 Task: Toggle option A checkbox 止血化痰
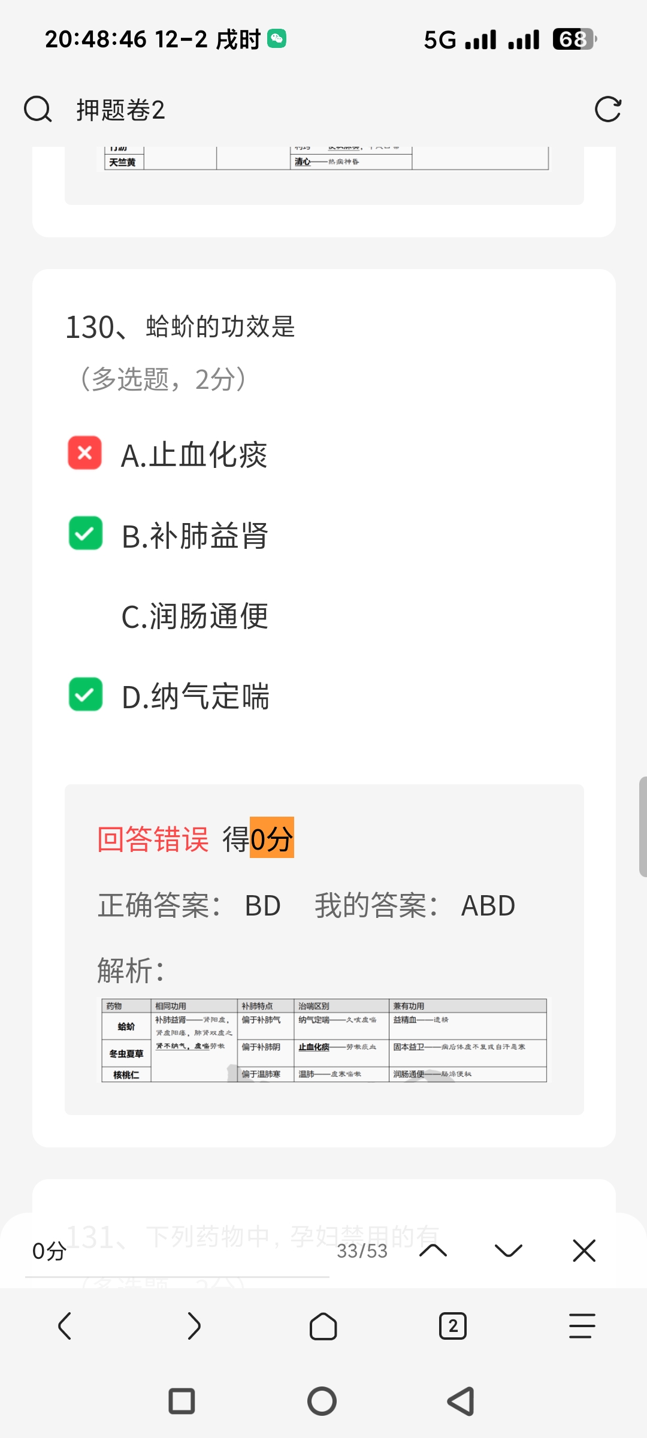(85, 453)
